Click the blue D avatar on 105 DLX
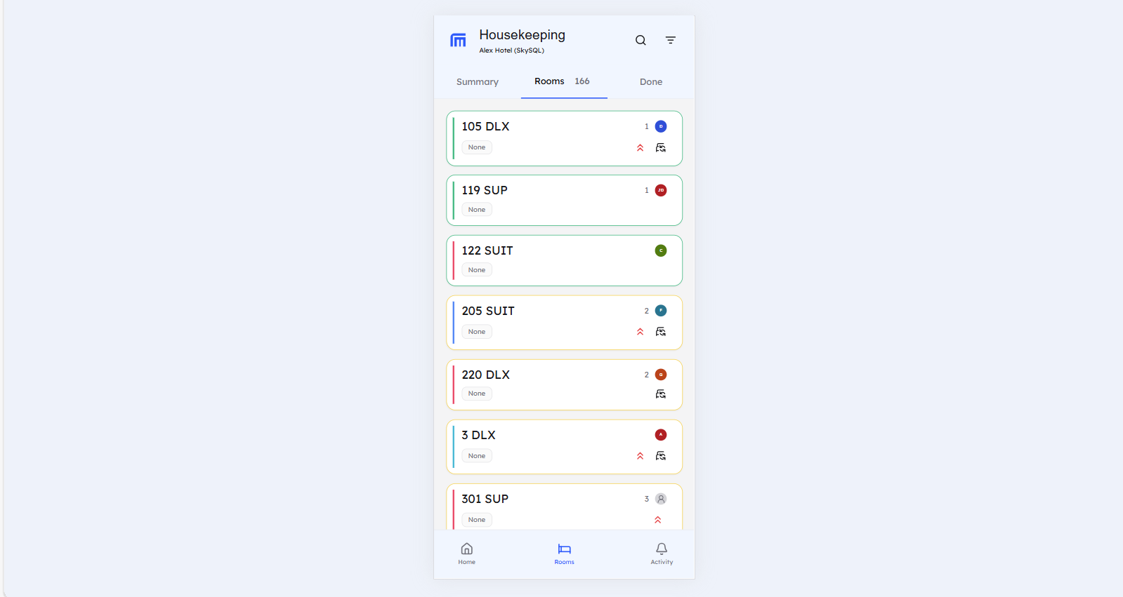 (659, 126)
